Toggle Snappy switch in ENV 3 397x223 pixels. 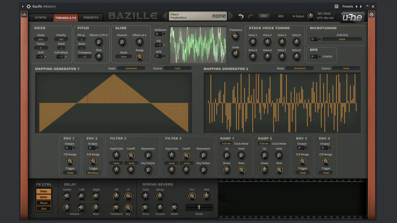click(301, 148)
